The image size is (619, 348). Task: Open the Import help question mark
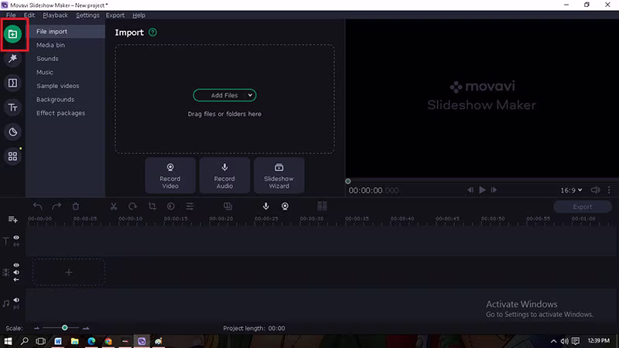[152, 32]
